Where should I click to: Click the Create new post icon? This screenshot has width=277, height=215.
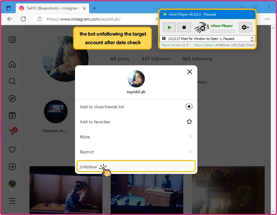point(12,167)
